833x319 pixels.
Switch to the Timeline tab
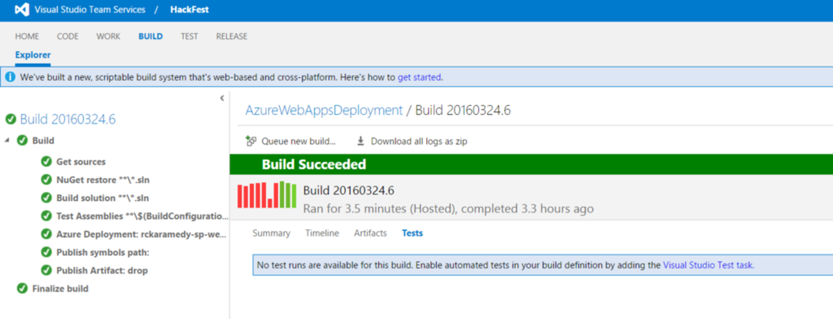[322, 233]
